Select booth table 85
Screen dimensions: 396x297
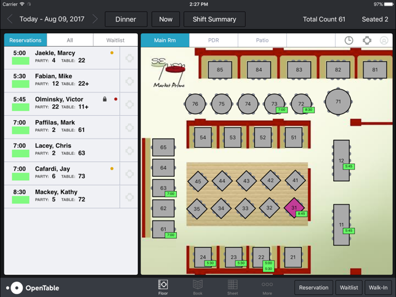220,70
